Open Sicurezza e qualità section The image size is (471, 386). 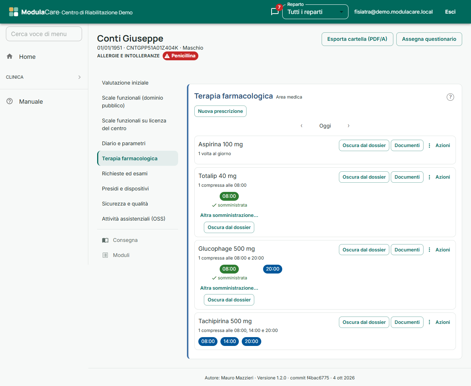[138, 204]
